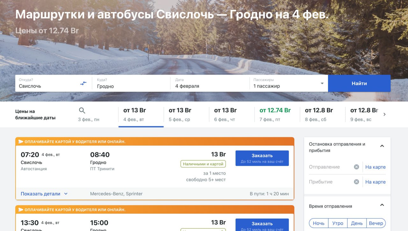
Task: Toggle the Вечер departure time filter
Action: coord(376,223)
